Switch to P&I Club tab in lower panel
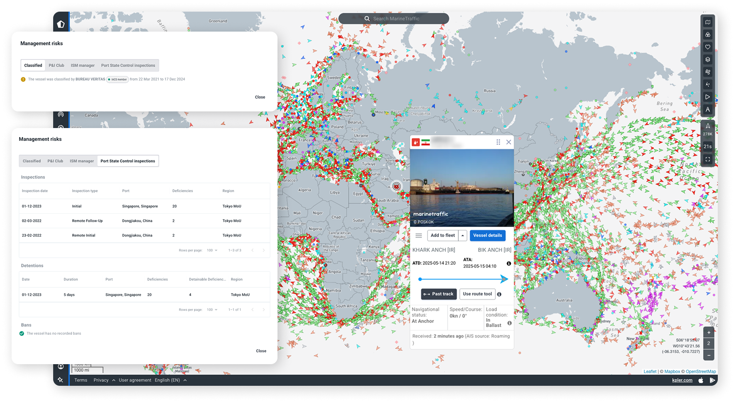This screenshot has width=734, height=402. pyautogui.click(x=55, y=161)
